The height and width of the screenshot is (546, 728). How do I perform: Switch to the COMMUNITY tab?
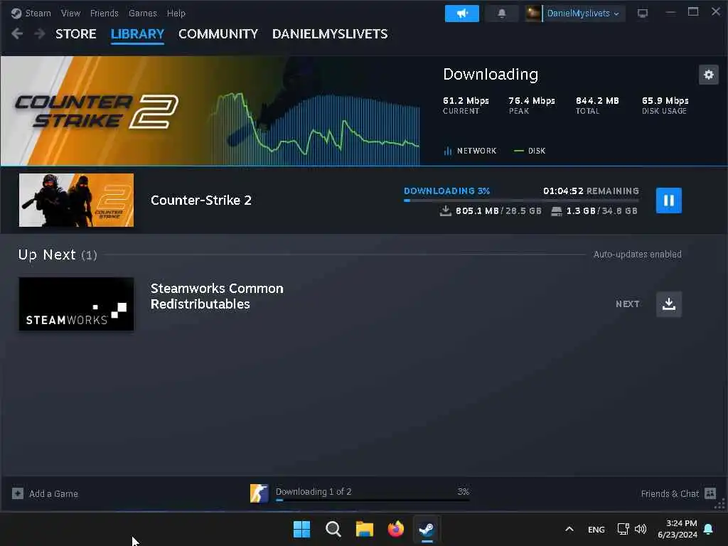(218, 34)
